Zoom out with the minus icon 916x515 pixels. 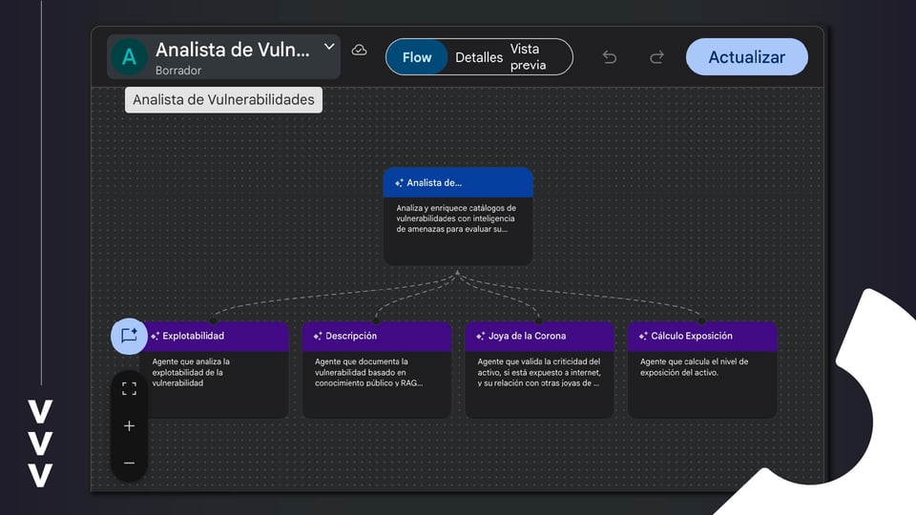(x=130, y=463)
